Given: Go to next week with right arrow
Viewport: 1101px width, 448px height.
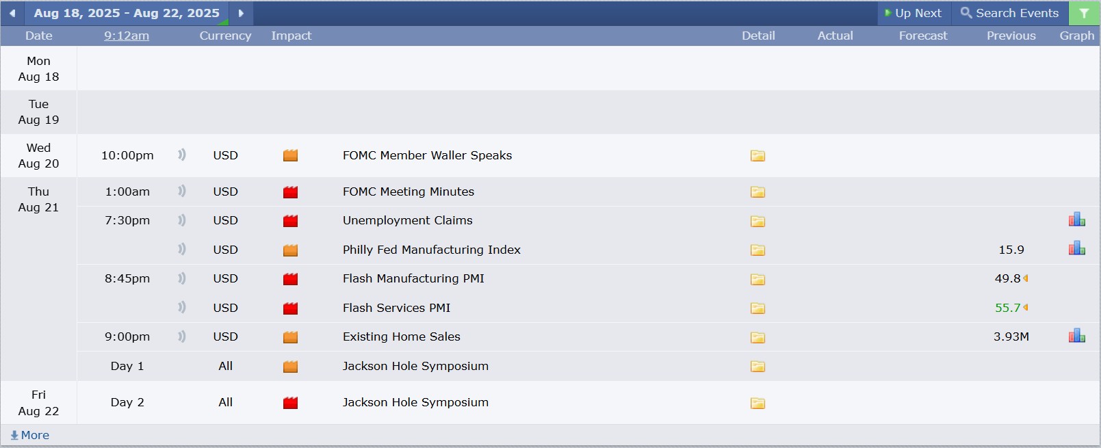Looking at the screenshot, I should tap(241, 13).
